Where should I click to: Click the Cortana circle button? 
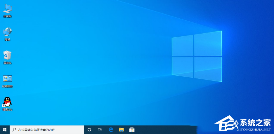click(x=89, y=130)
